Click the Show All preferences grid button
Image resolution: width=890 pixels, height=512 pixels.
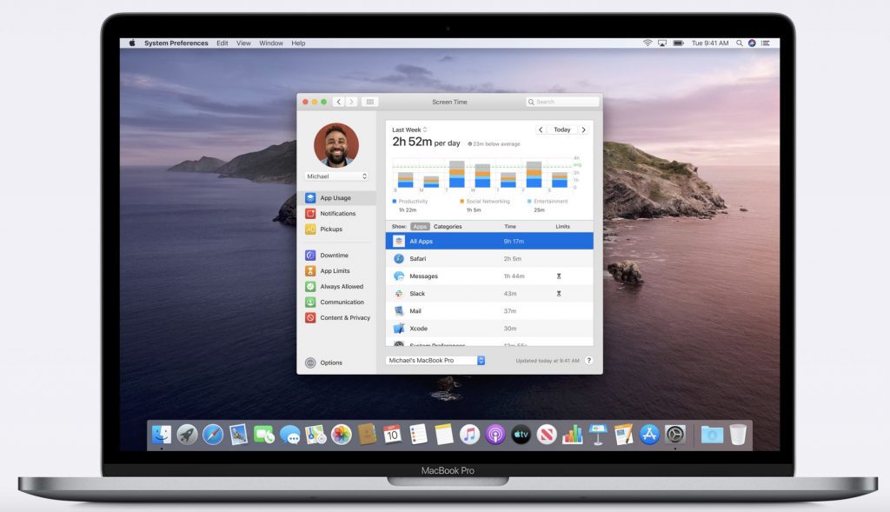pos(369,102)
